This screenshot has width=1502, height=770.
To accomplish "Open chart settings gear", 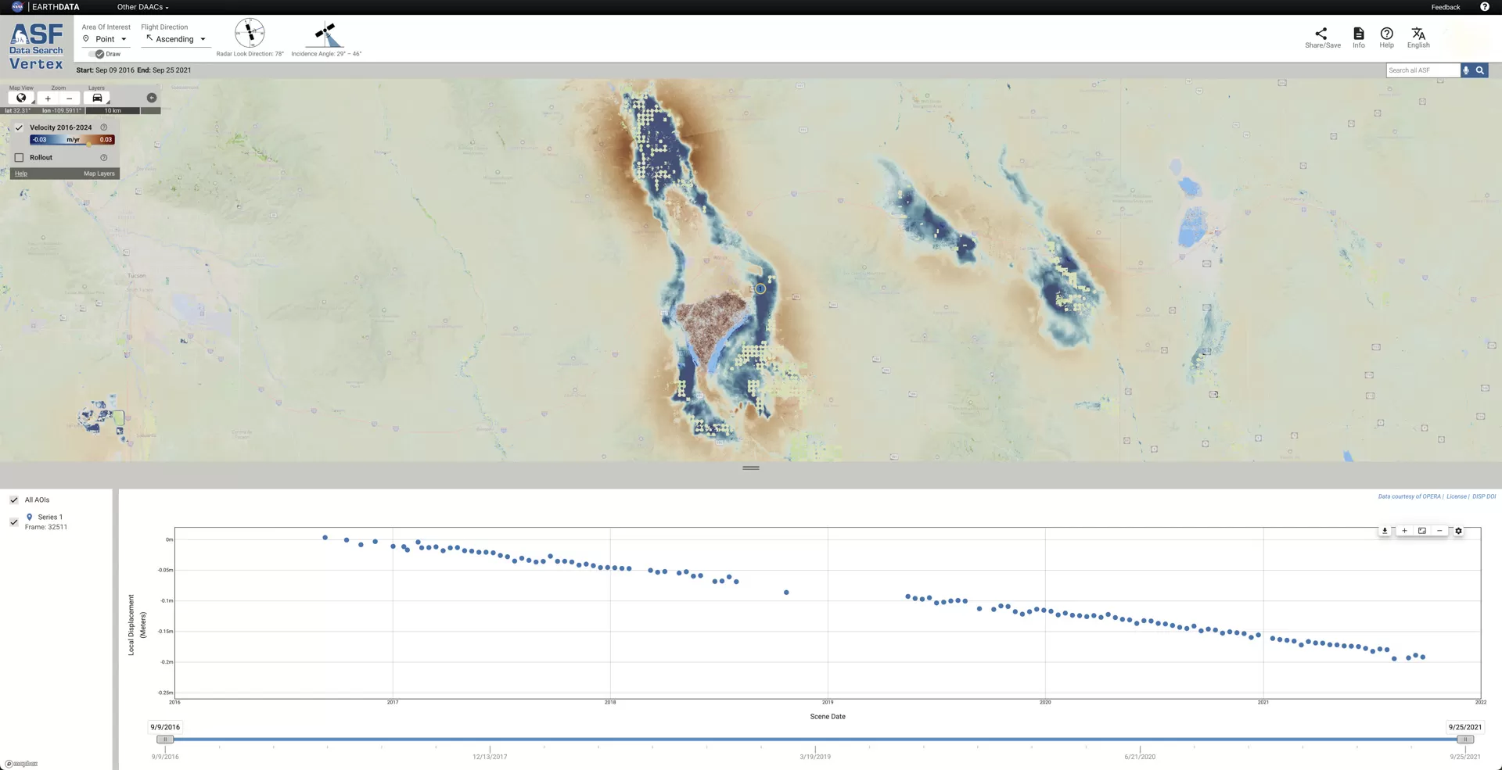I will [1458, 531].
